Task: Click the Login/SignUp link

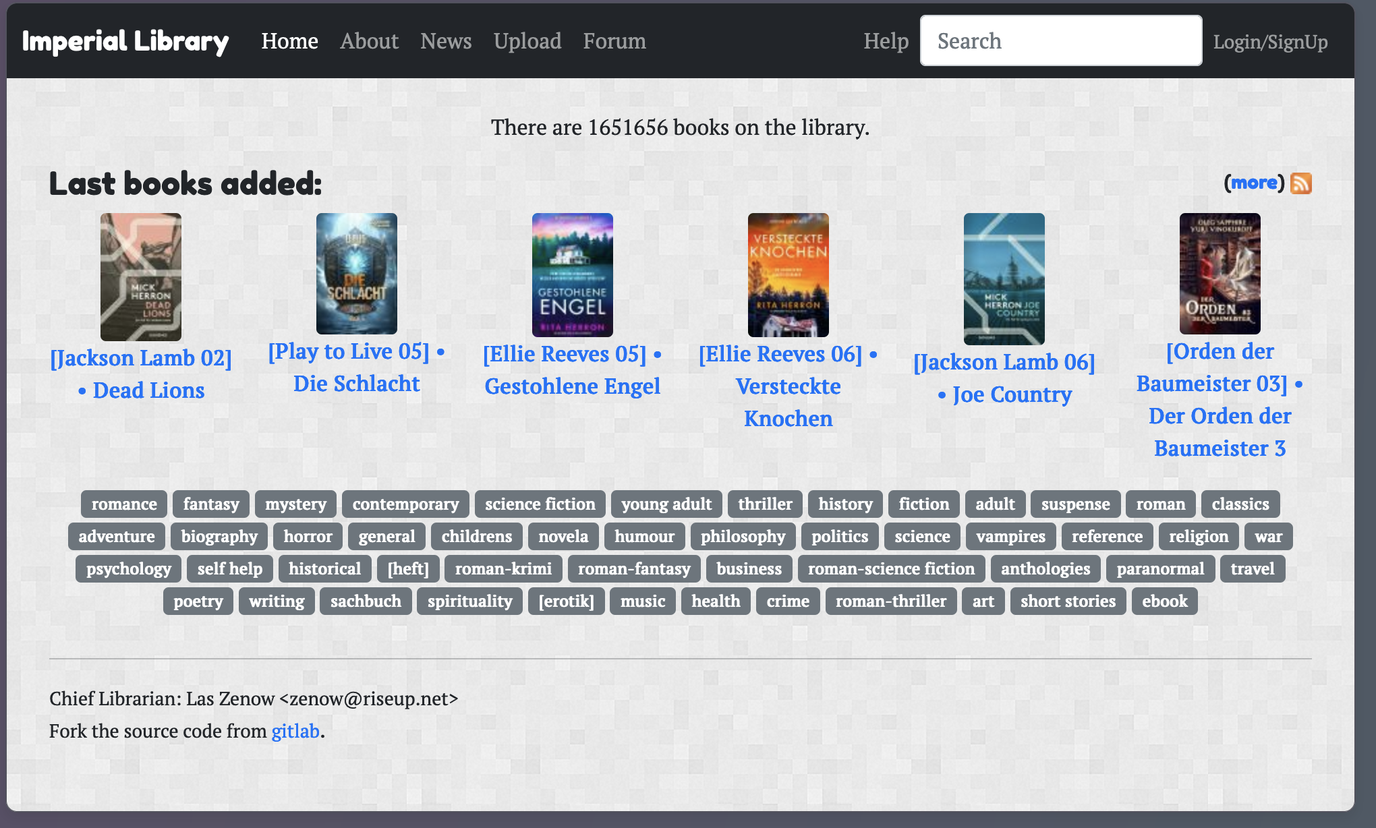Action: 1270,42
